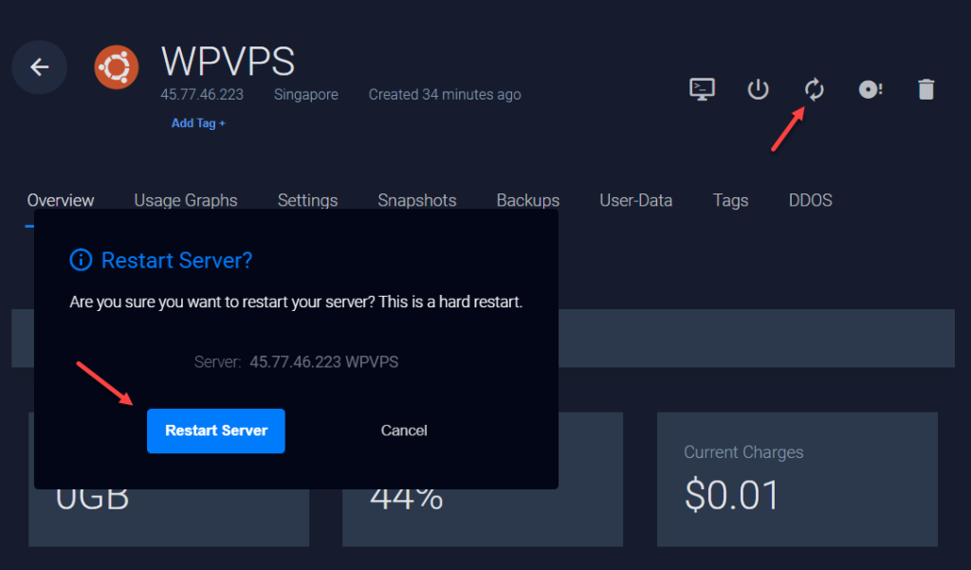Open the DDOS tab
Viewport: 971px width, 570px height.
(810, 200)
